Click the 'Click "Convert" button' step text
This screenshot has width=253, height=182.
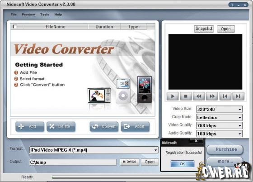(42, 85)
